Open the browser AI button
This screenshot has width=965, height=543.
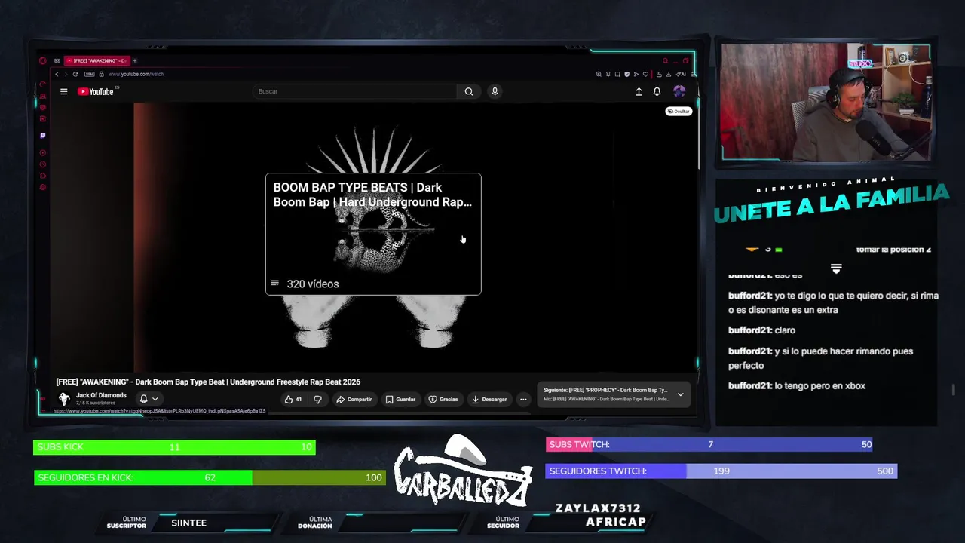pos(681,74)
